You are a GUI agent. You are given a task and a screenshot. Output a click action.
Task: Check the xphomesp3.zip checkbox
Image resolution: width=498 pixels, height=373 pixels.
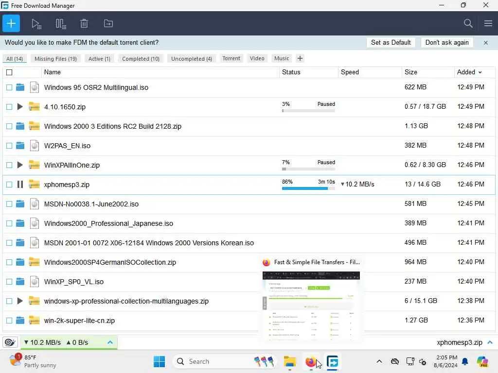point(9,184)
